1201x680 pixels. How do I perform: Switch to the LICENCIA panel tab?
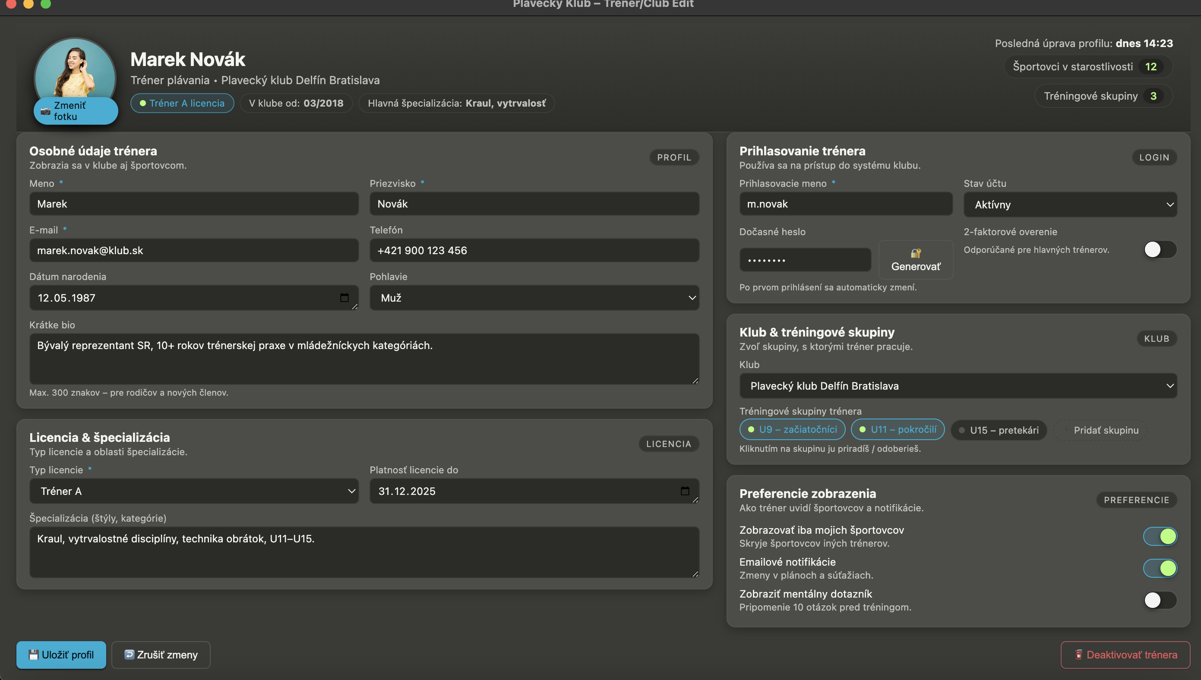tap(668, 443)
